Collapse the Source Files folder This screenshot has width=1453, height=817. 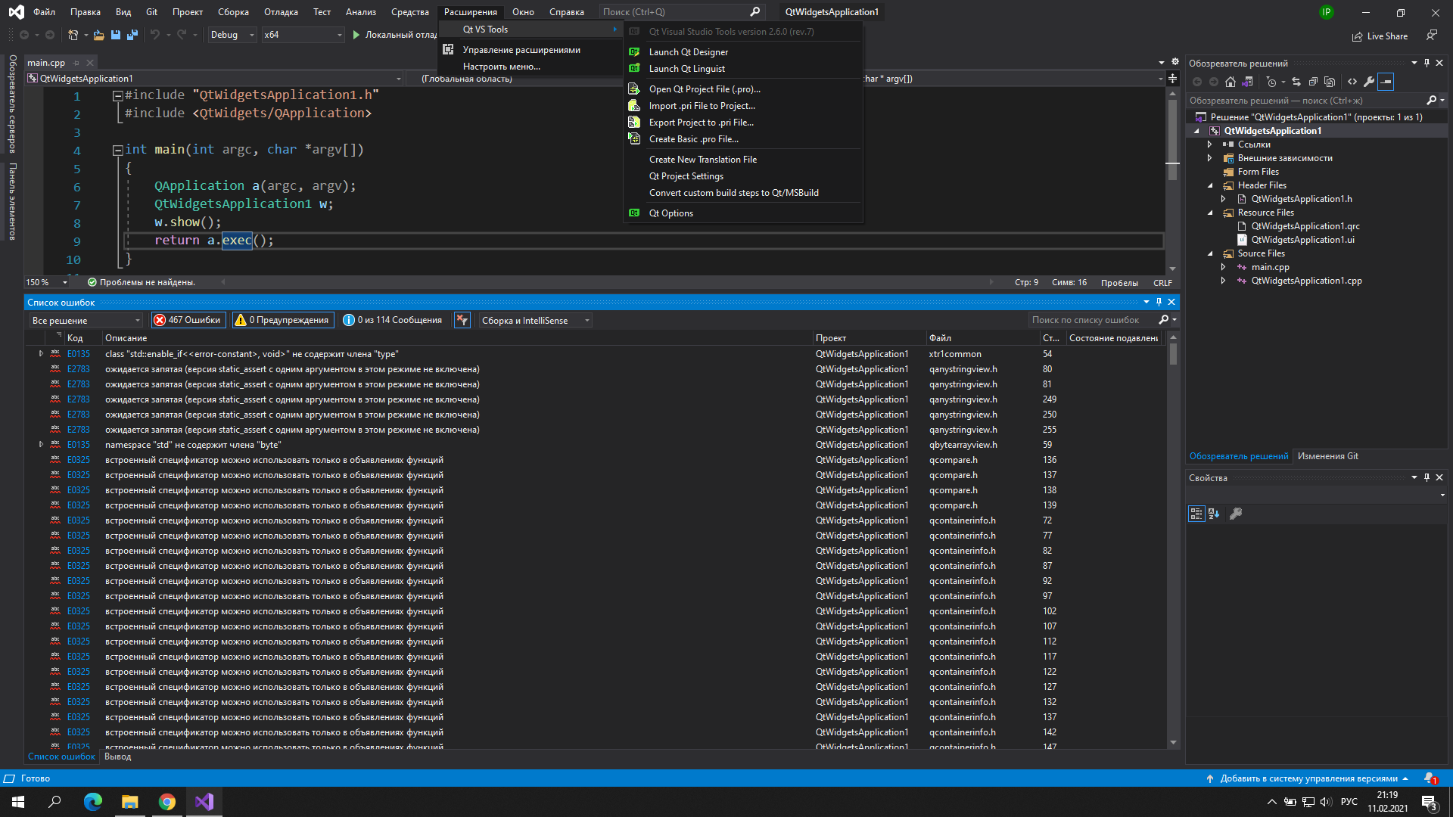pyautogui.click(x=1210, y=253)
